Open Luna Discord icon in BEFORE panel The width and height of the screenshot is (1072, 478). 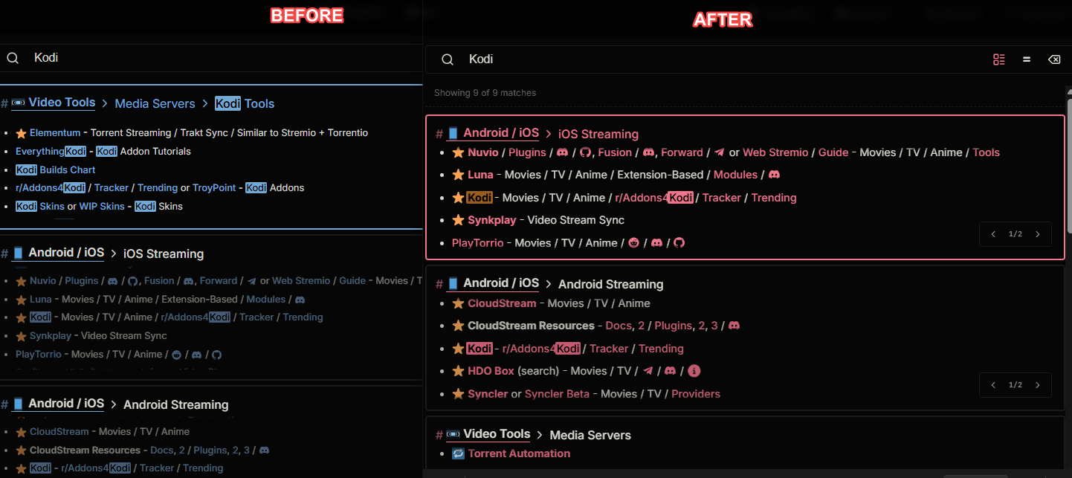click(300, 300)
